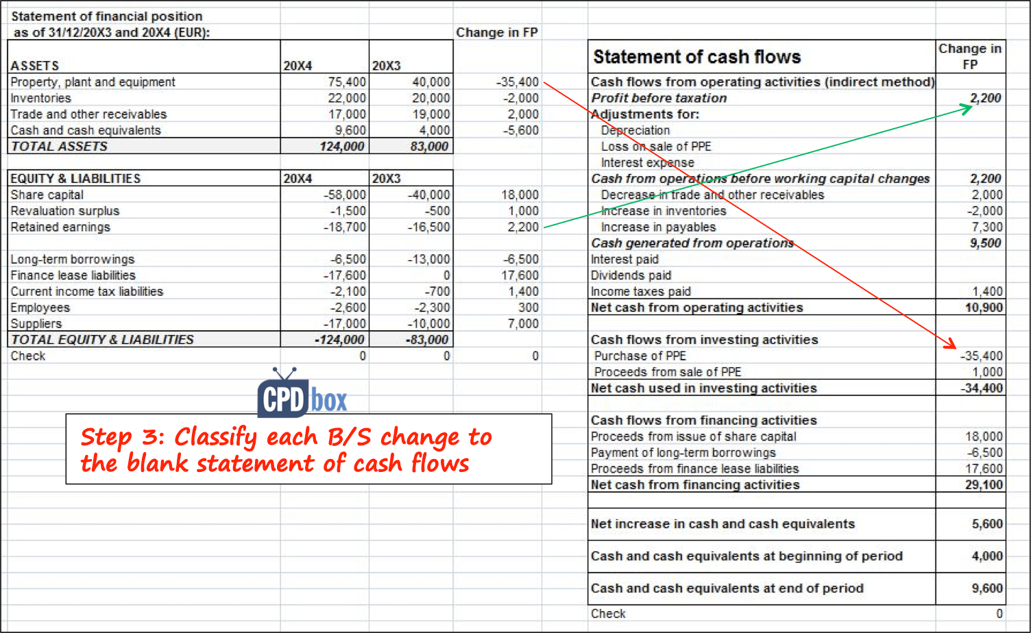
Task: Select the Suppliers change value 7,000
Action: [x=524, y=324]
